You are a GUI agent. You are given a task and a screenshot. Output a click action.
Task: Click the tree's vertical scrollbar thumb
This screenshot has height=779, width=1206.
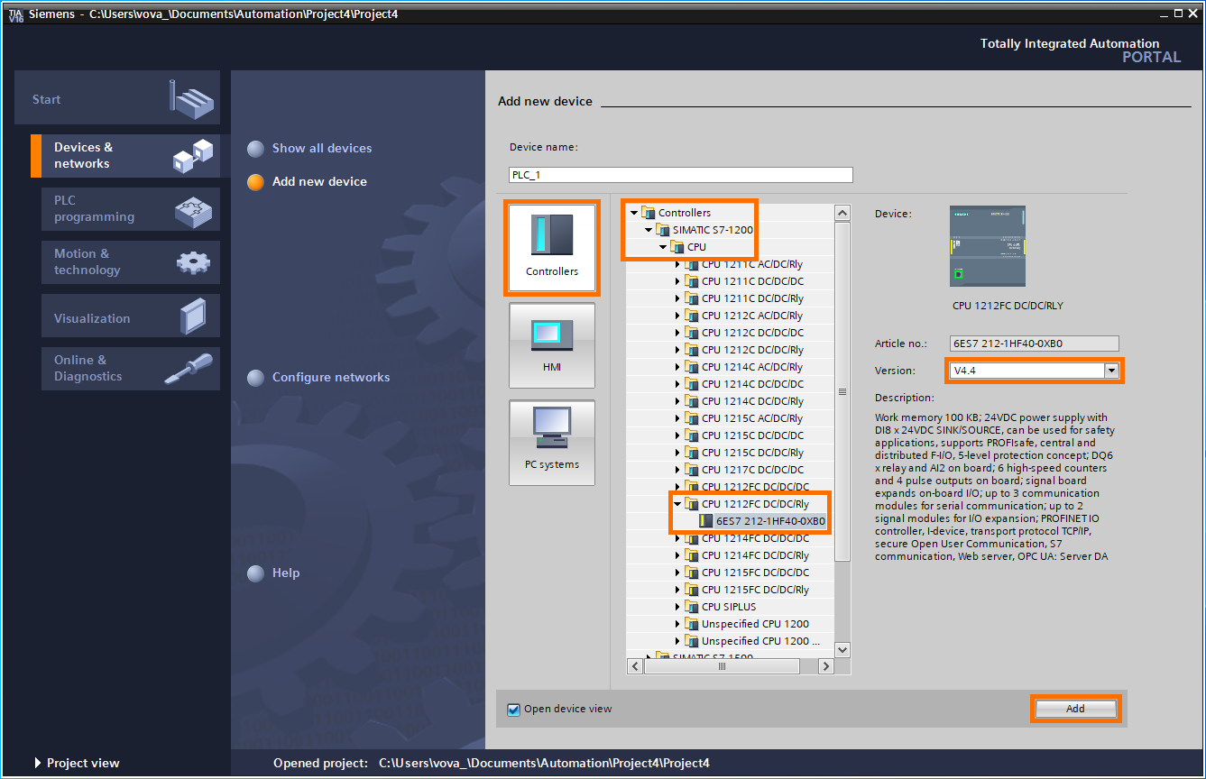point(842,391)
